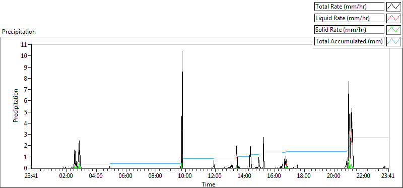The height and width of the screenshot is (188, 403).
Task: Click the rotated Precipitation y-axis label
Action: coord(16,105)
